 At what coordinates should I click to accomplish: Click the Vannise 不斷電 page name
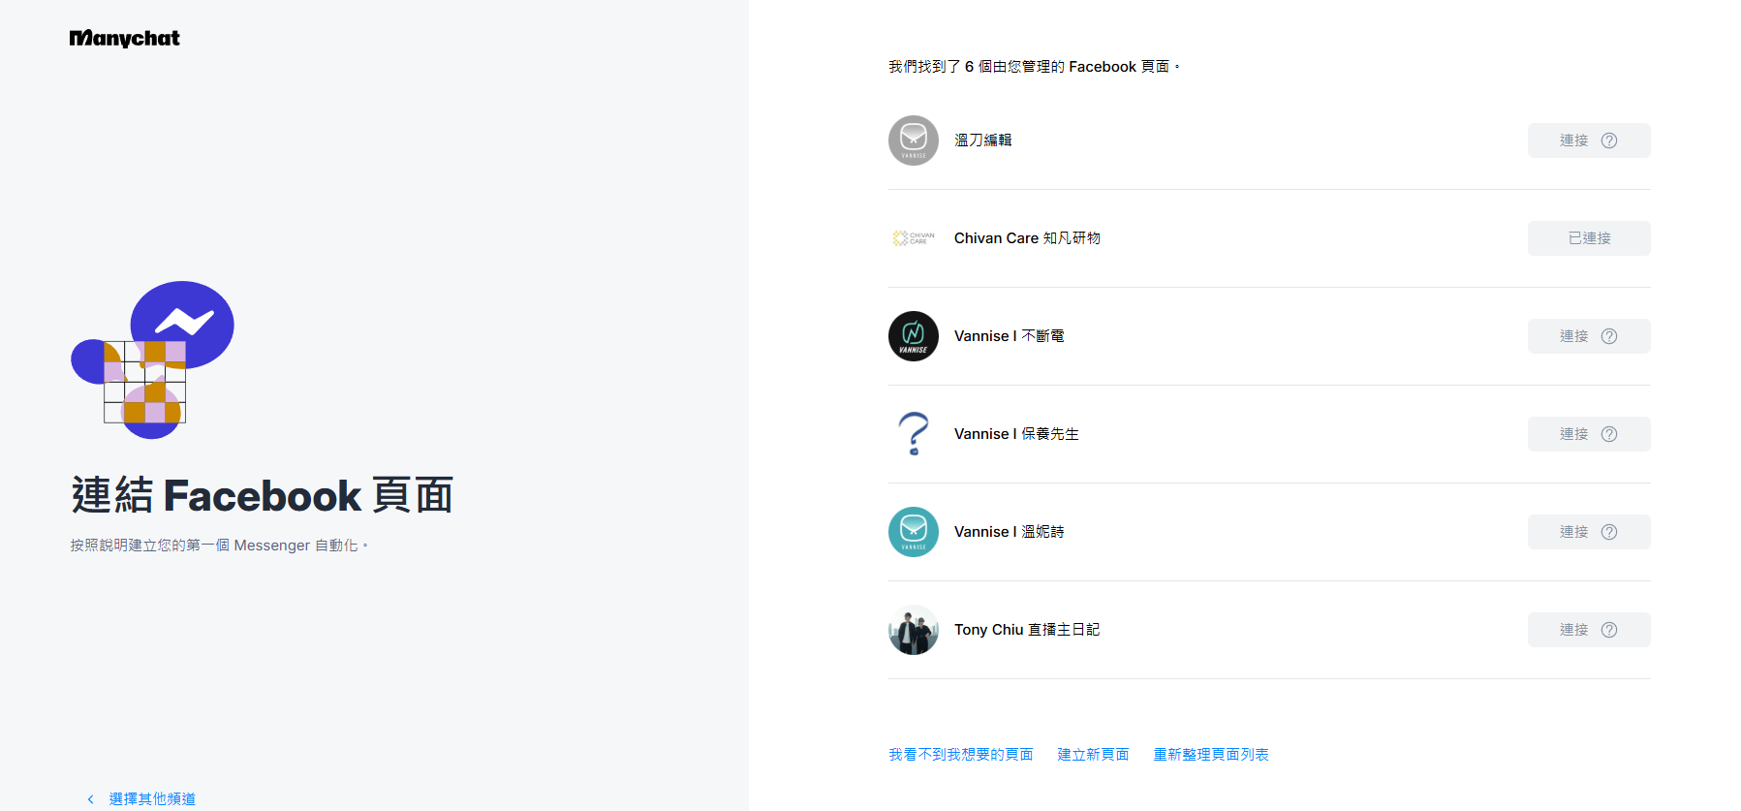(1009, 336)
